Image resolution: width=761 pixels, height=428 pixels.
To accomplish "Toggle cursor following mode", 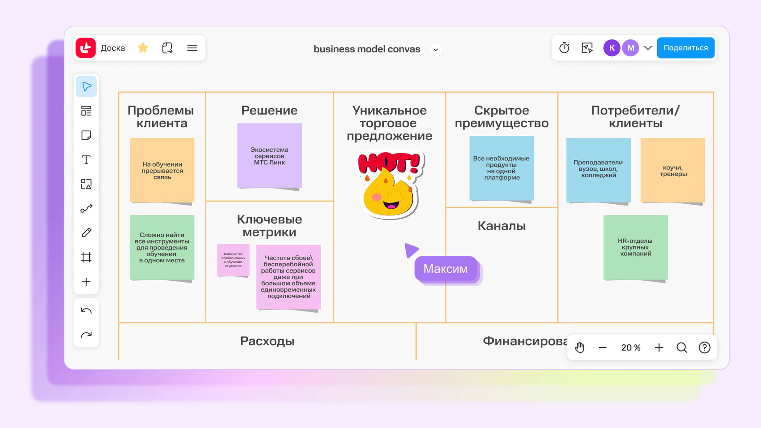I will click(x=587, y=47).
